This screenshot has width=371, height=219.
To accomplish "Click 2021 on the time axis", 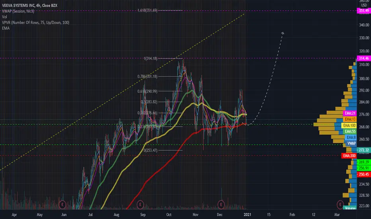I will (247, 215).
